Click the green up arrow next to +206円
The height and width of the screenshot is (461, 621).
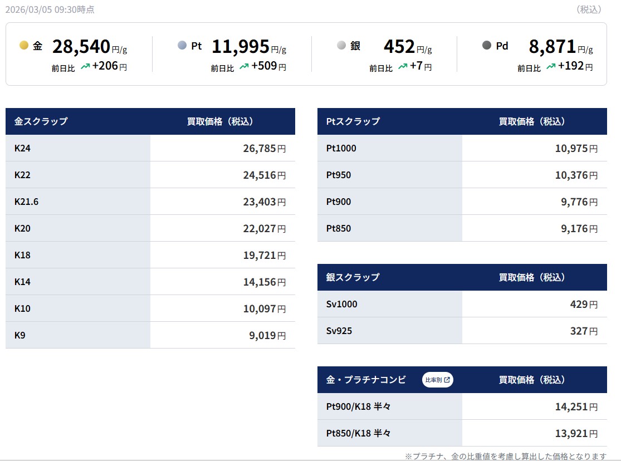click(x=85, y=66)
